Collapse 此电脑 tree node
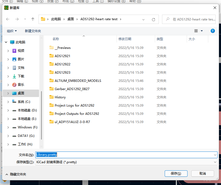 tap(6, 42)
